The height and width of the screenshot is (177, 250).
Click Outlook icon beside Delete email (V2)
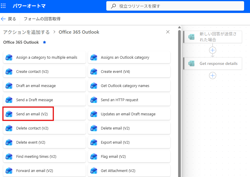tap(94, 128)
